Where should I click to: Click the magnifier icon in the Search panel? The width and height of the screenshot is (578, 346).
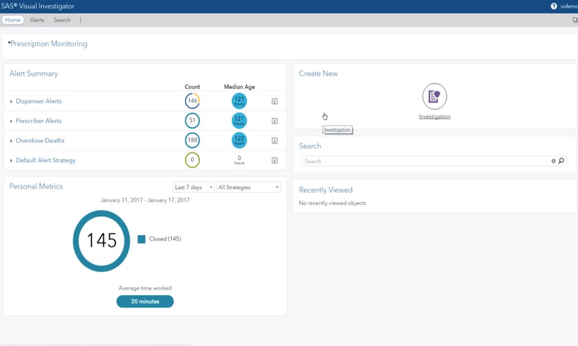click(561, 161)
